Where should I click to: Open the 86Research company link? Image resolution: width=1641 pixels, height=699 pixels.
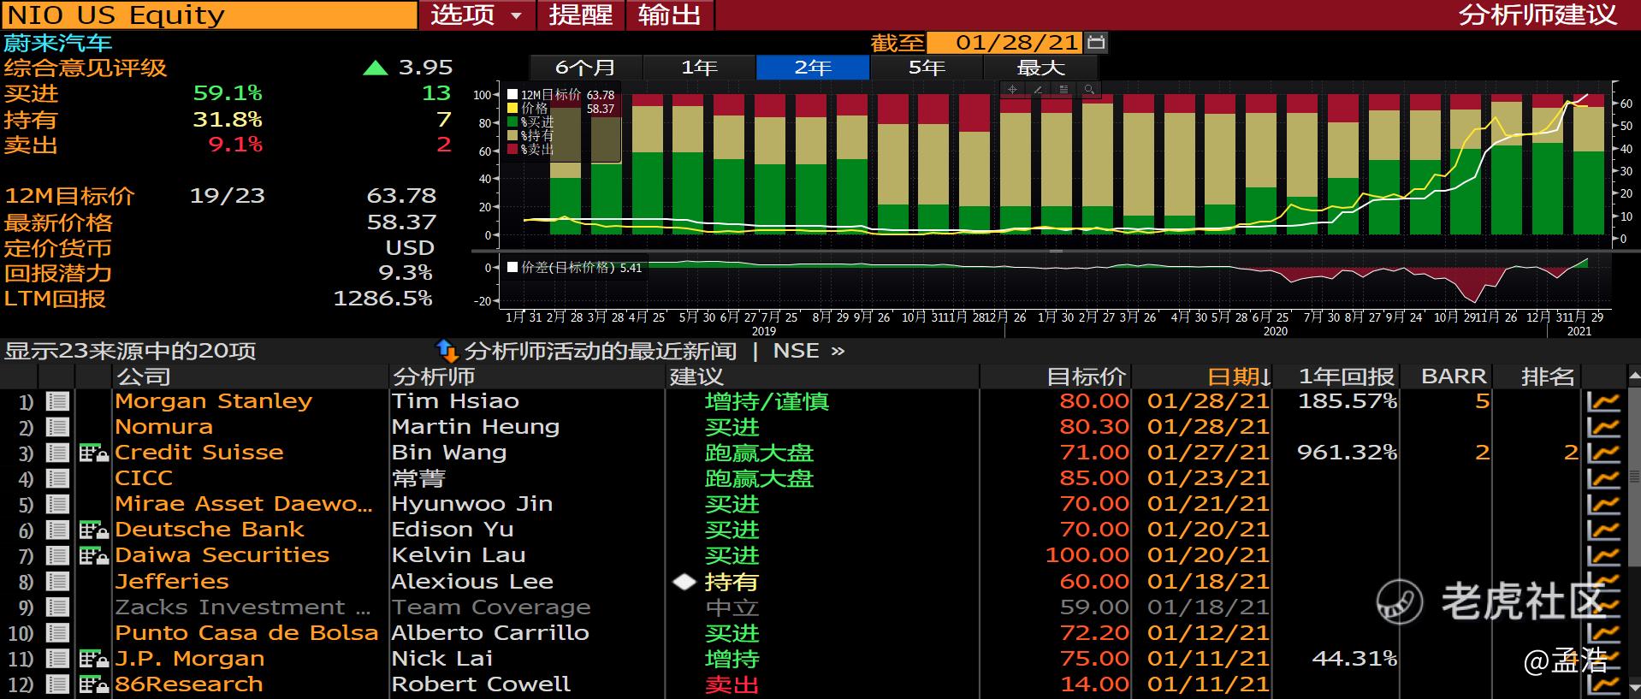189,684
